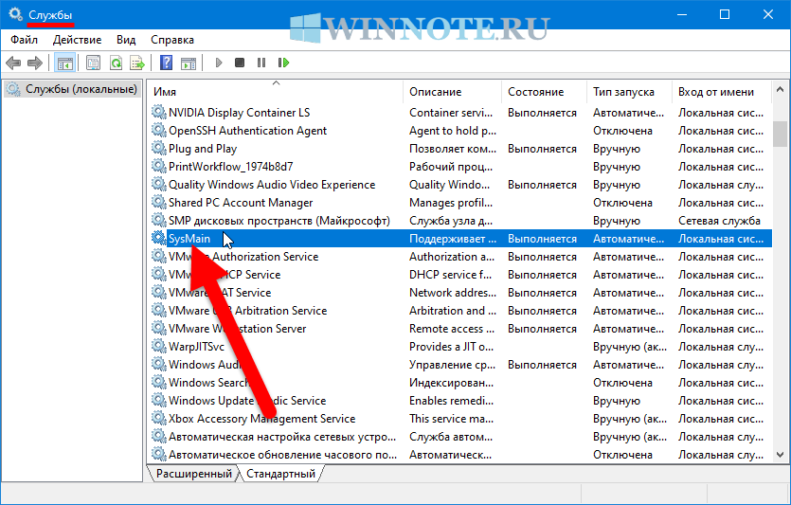Click the Remote access ... description cell

coord(452,329)
